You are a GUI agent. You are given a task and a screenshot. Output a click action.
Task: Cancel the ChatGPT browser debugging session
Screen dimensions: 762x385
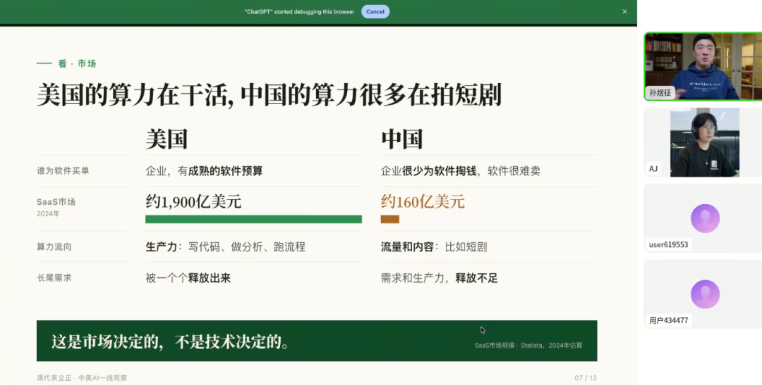(x=375, y=12)
